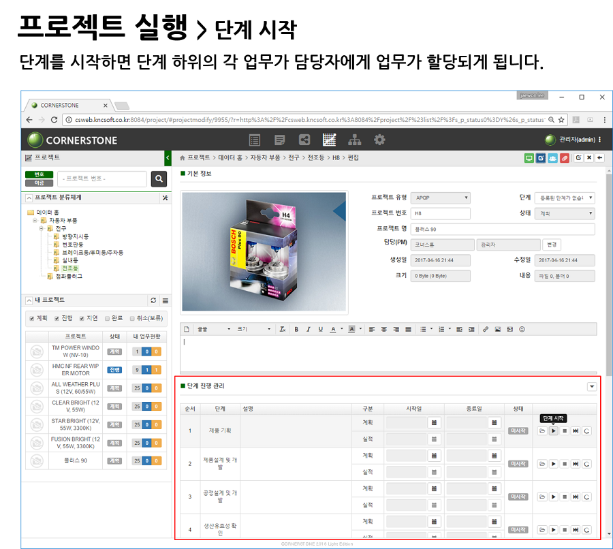The width and height of the screenshot is (613, 549).
Task: Click 자동차 부품 in the breadcrumb
Action: (265, 157)
